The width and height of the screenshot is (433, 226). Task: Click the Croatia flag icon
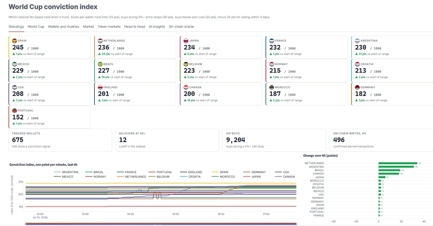click(x=357, y=64)
